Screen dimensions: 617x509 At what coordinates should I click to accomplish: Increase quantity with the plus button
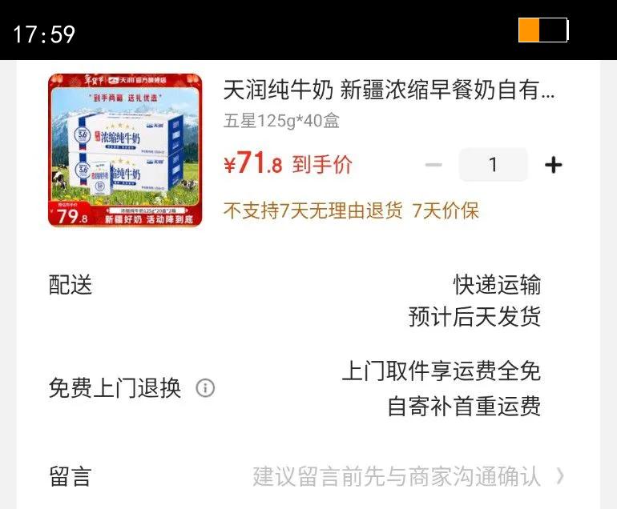(553, 165)
